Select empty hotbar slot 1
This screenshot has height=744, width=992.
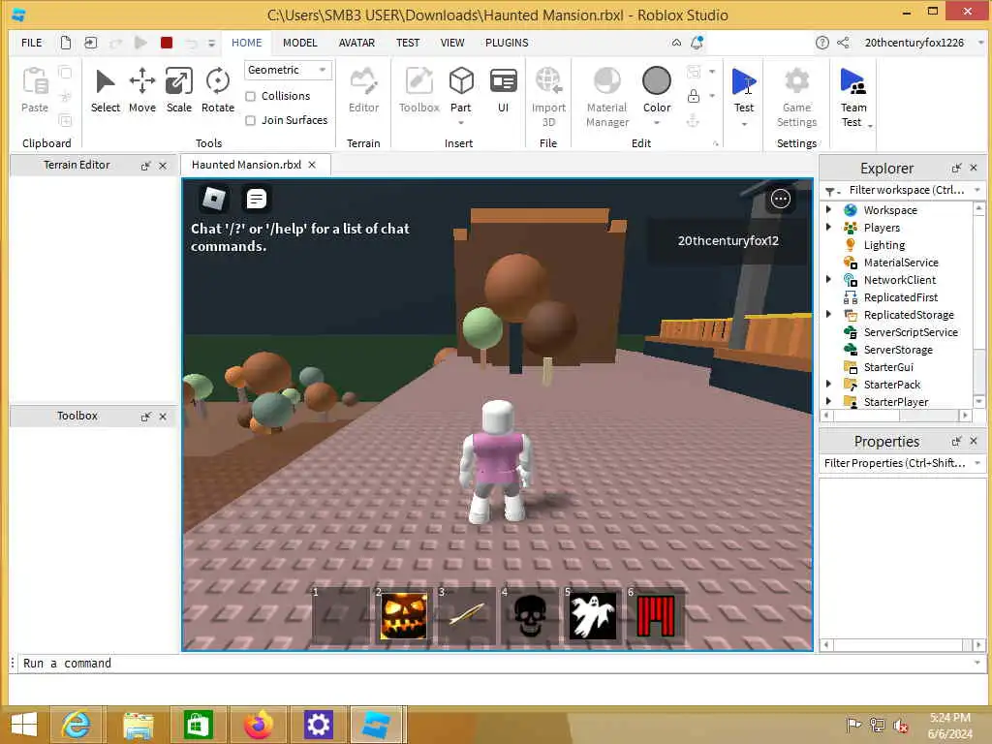coord(340,615)
